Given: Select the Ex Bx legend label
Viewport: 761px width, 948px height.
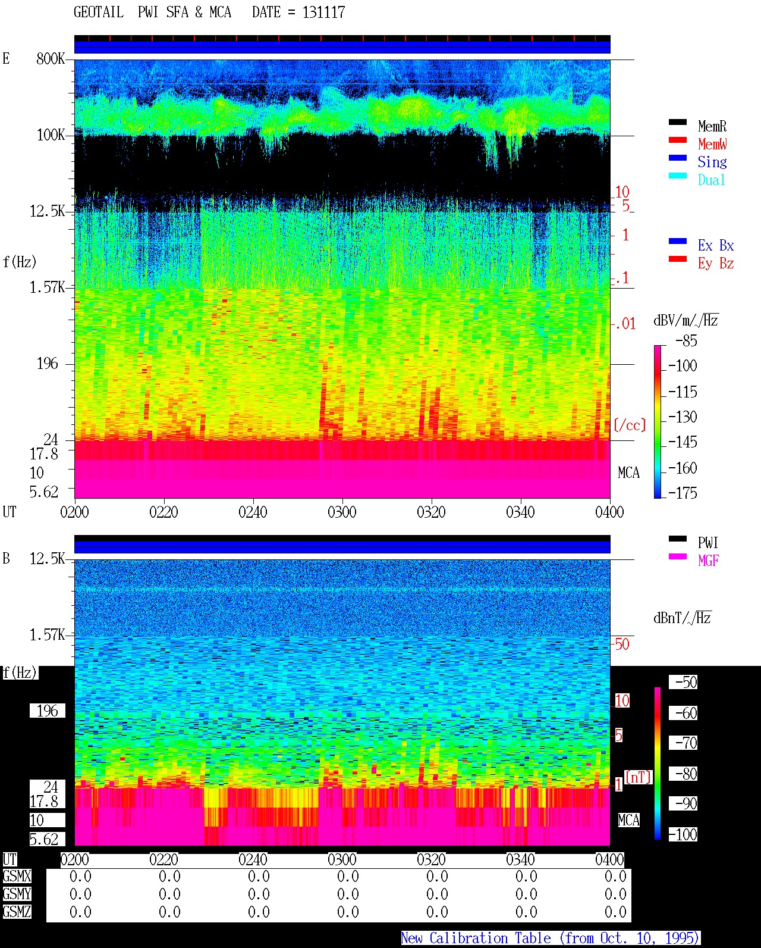Looking at the screenshot, I should click(716, 245).
